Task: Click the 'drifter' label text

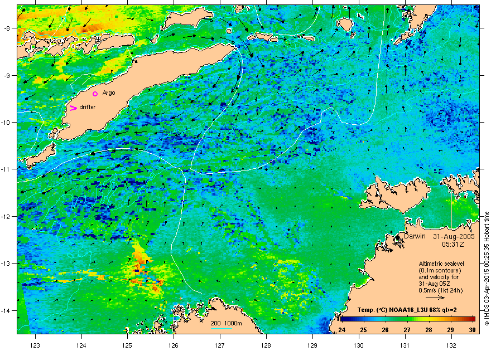Action: tap(88, 107)
